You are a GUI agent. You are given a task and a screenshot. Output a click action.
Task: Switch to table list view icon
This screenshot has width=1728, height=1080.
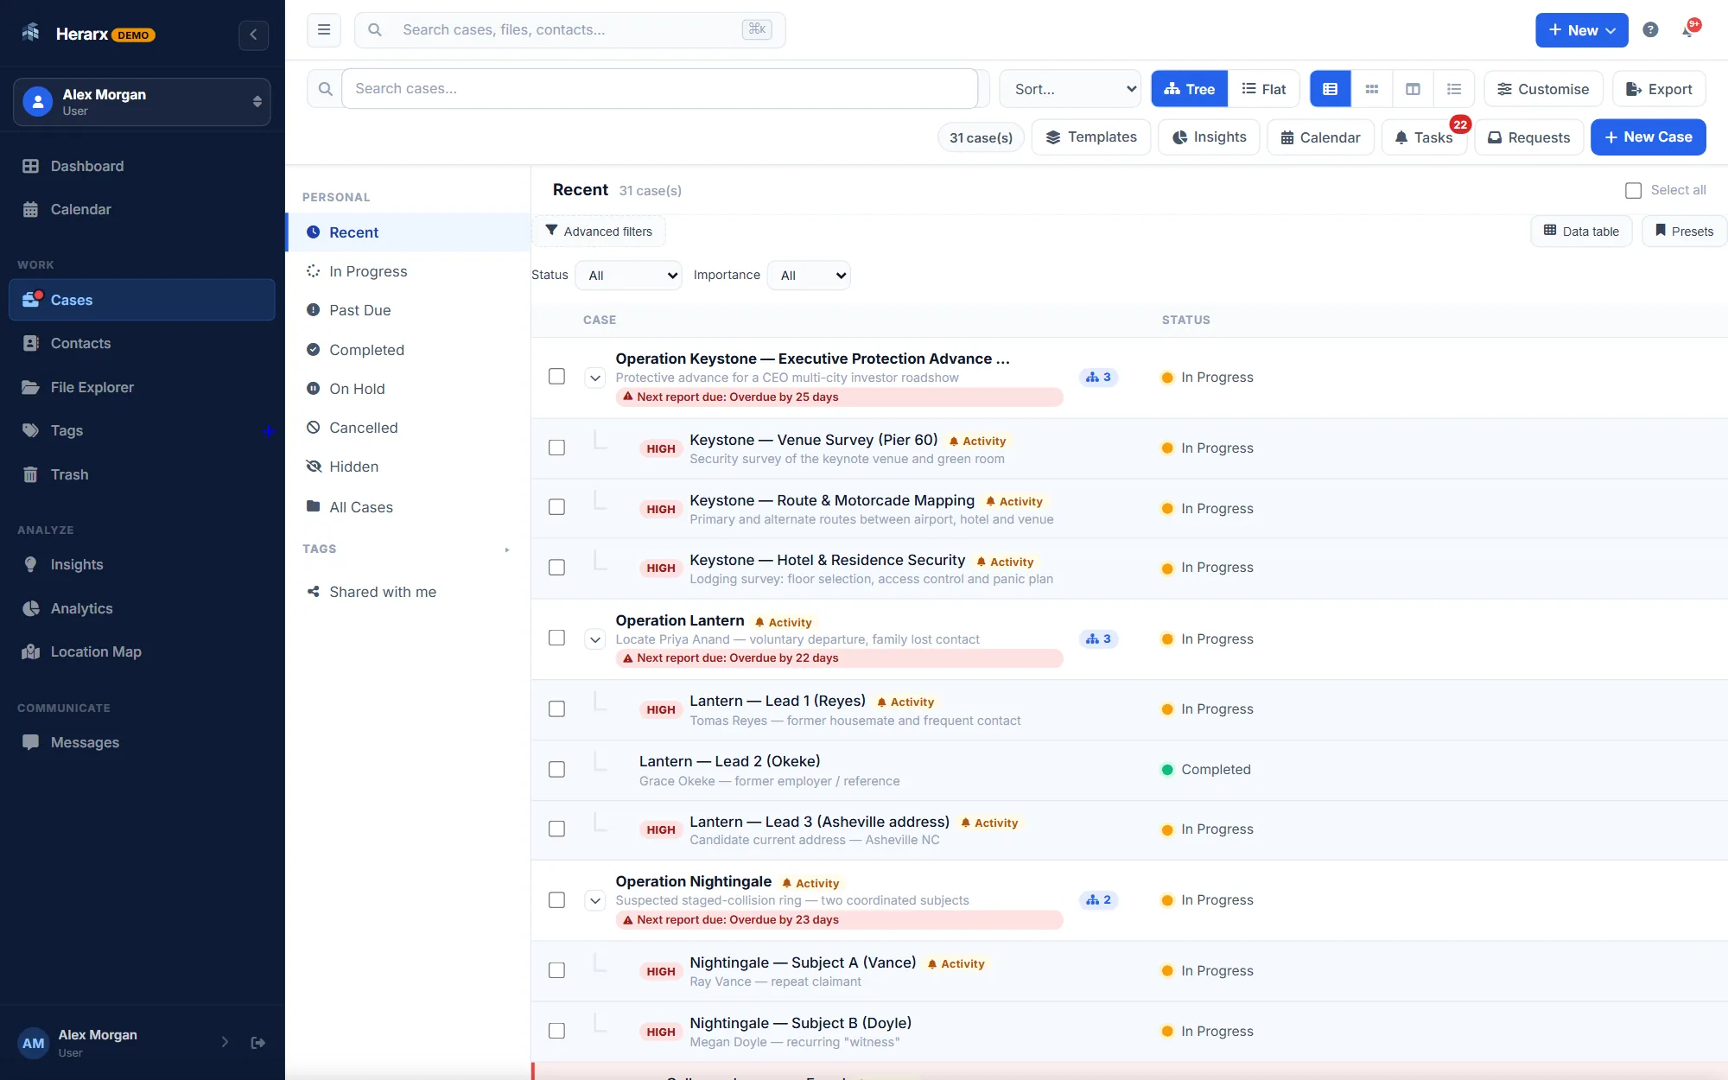pos(1331,89)
